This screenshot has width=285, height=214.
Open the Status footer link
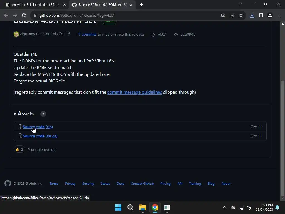click(105, 184)
